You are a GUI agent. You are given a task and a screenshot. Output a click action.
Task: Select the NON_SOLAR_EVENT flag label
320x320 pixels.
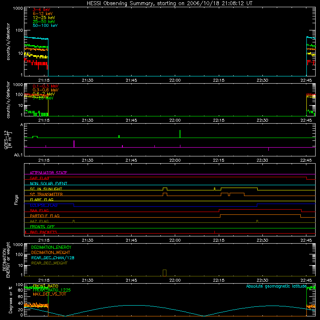pos(48,184)
